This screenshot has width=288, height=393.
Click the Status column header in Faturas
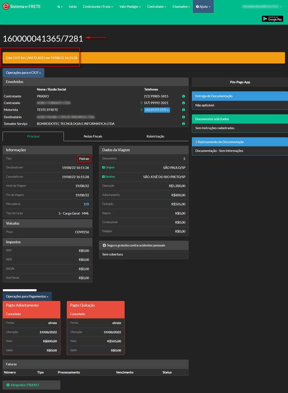[167, 373]
